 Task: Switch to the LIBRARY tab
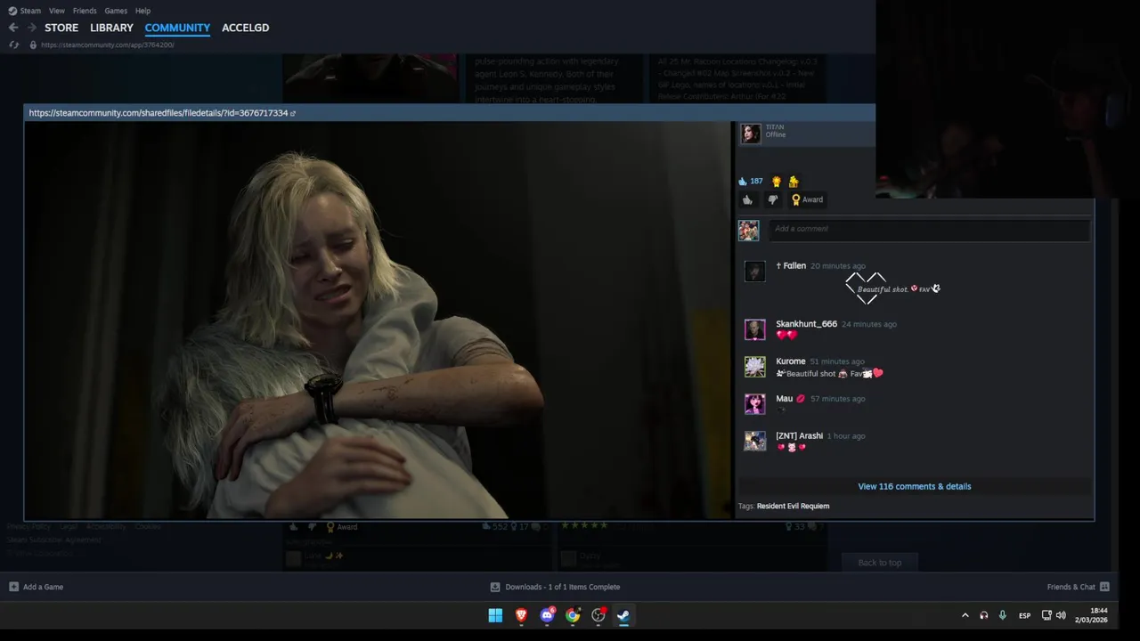coord(111,28)
